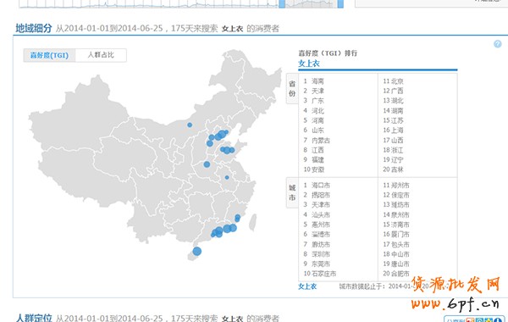Select city rank 3 天津市
This screenshot has height=322, width=508.
(317, 204)
